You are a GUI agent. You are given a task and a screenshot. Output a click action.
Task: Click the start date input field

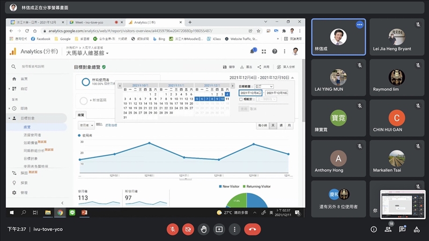(x=250, y=93)
